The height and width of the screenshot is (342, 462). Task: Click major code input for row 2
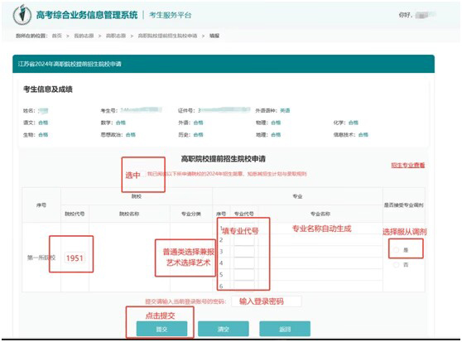tap(244, 240)
